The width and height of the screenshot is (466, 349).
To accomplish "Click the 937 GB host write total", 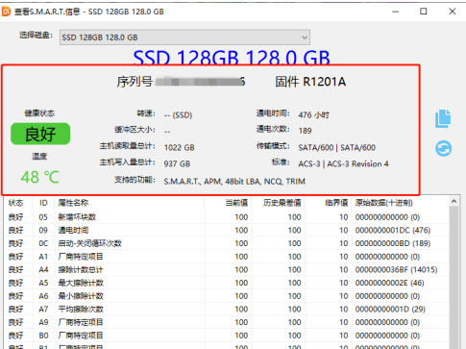I will click(177, 163).
